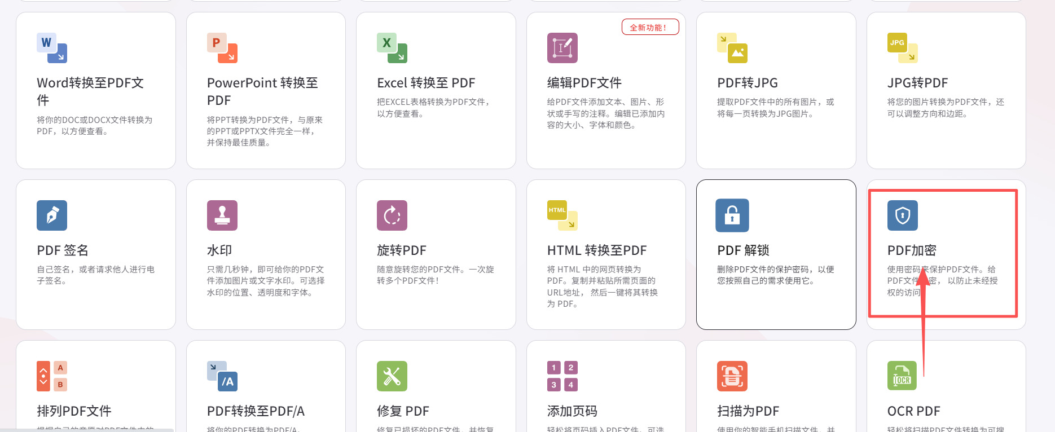The image size is (1055, 432).
Task: Click description '自己签名,或者请求他人进行电子签名'
Action: (95, 275)
